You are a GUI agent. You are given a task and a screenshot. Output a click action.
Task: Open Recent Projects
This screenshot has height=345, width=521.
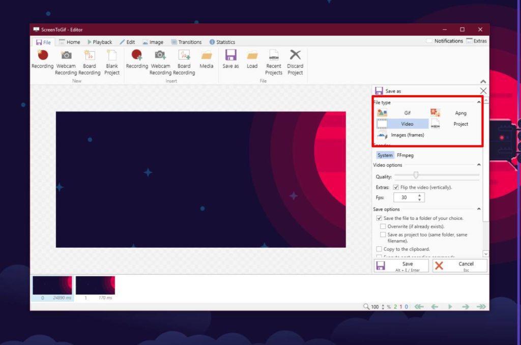click(274, 61)
